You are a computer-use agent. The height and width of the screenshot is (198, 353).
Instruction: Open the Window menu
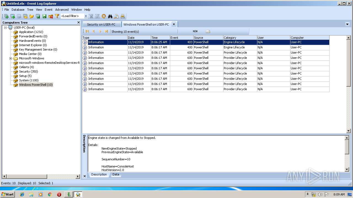click(76, 10)
